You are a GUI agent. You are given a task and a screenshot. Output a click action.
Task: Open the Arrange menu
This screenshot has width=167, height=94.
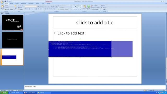(85, 8)
